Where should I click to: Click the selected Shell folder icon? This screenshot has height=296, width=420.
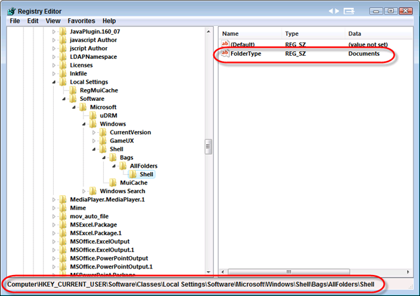(x=133, y=174)
